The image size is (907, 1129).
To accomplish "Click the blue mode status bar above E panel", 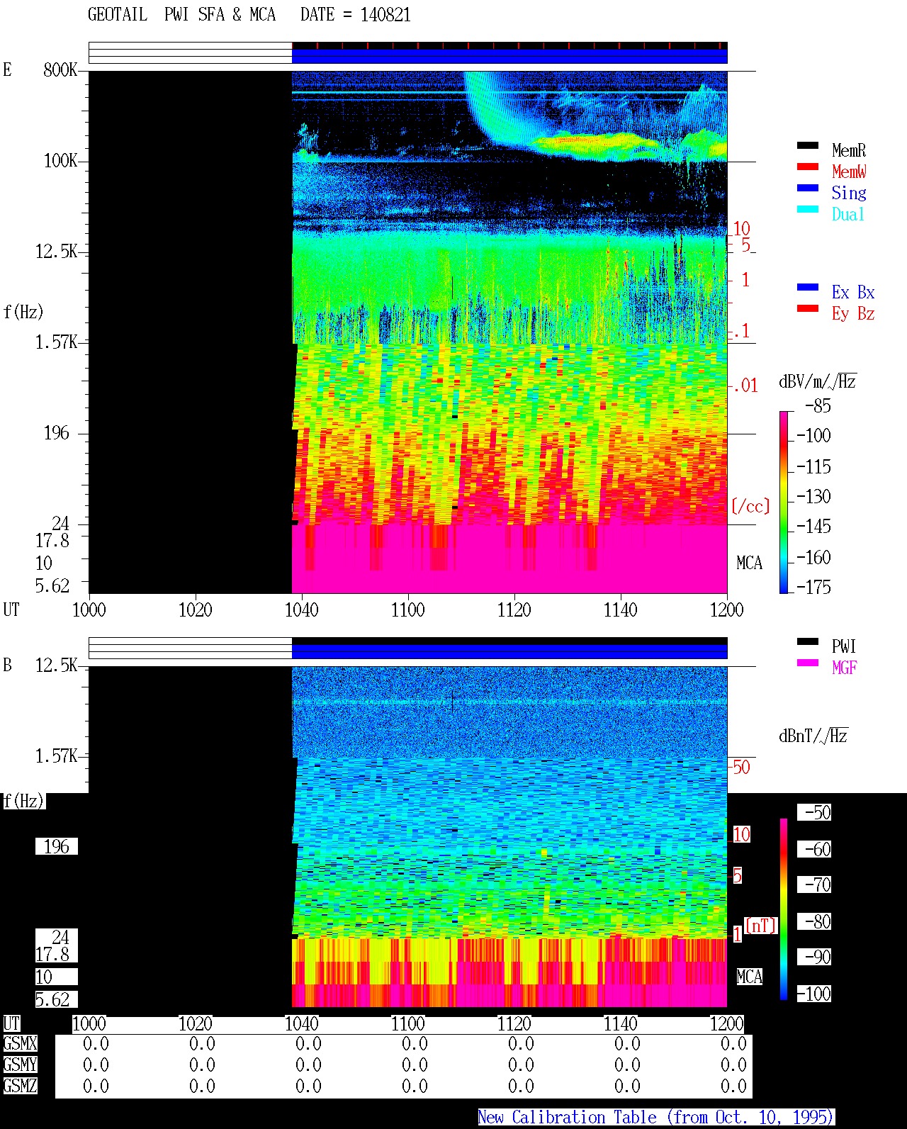I will pos(509,56).
